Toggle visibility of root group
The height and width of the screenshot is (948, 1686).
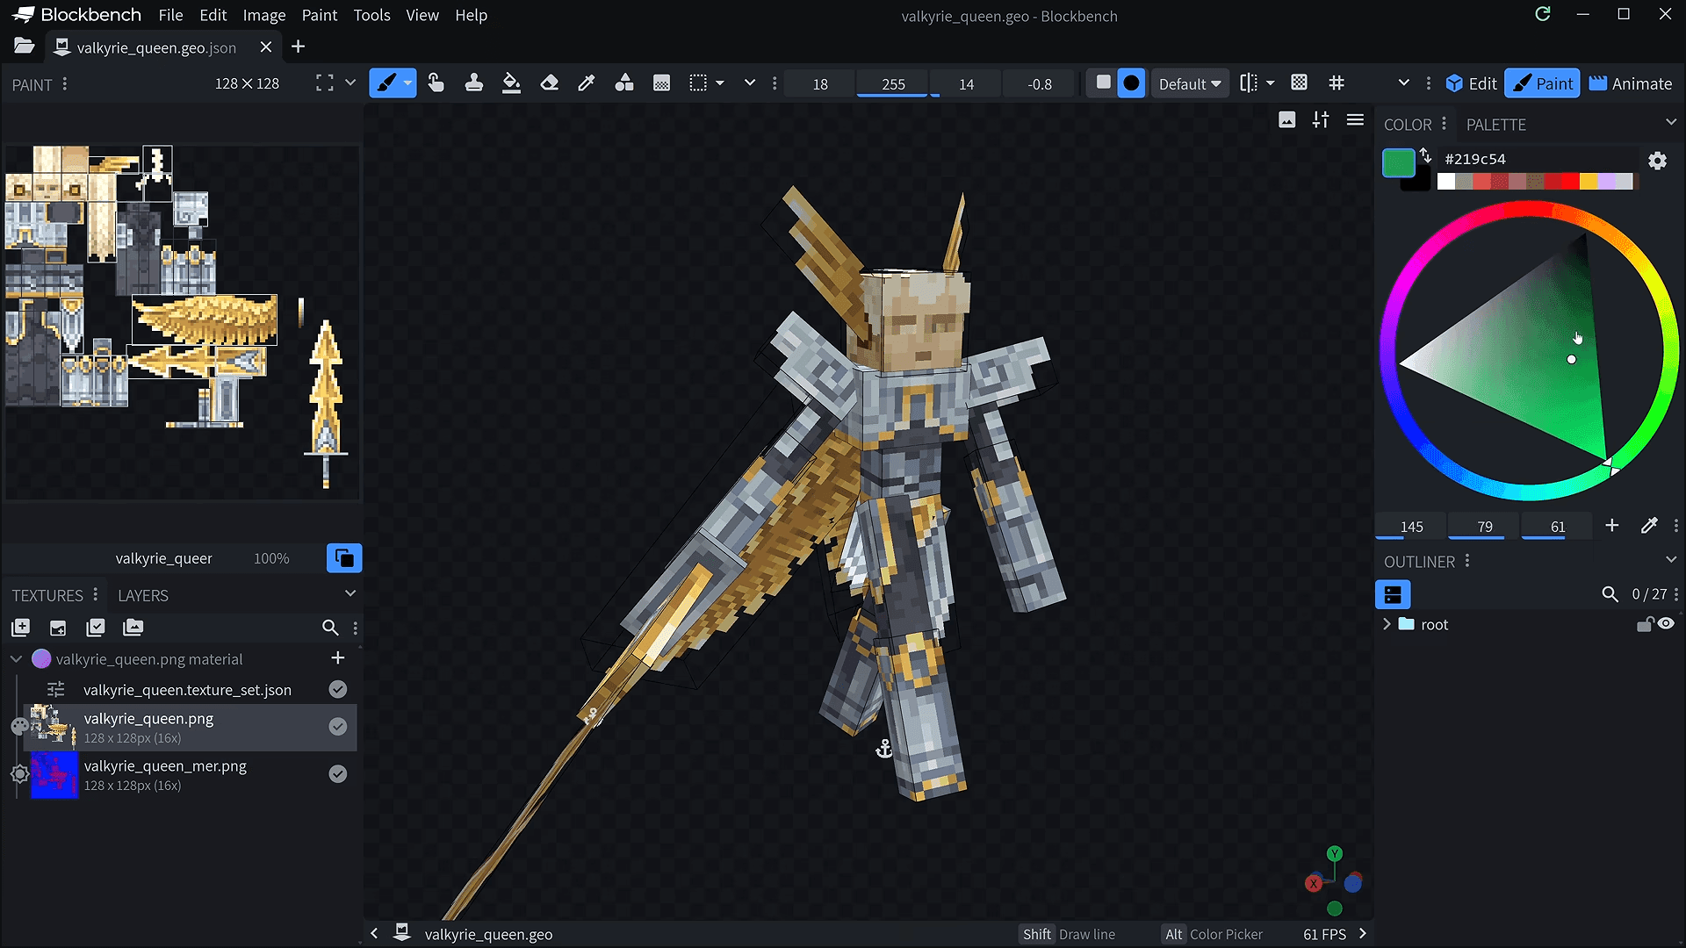pos(1667,624)
